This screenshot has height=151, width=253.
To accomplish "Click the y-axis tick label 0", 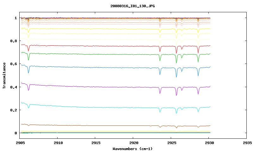I will 15,133.
